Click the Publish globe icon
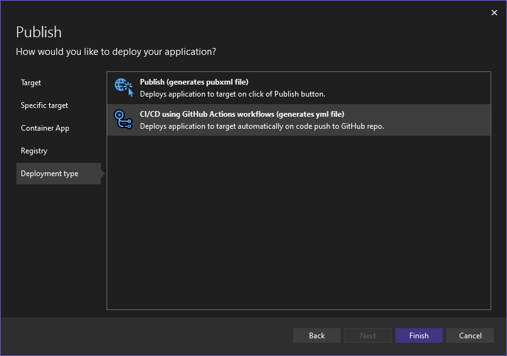The height and width of the screenshot is (356, 507). tap(124, 87)
